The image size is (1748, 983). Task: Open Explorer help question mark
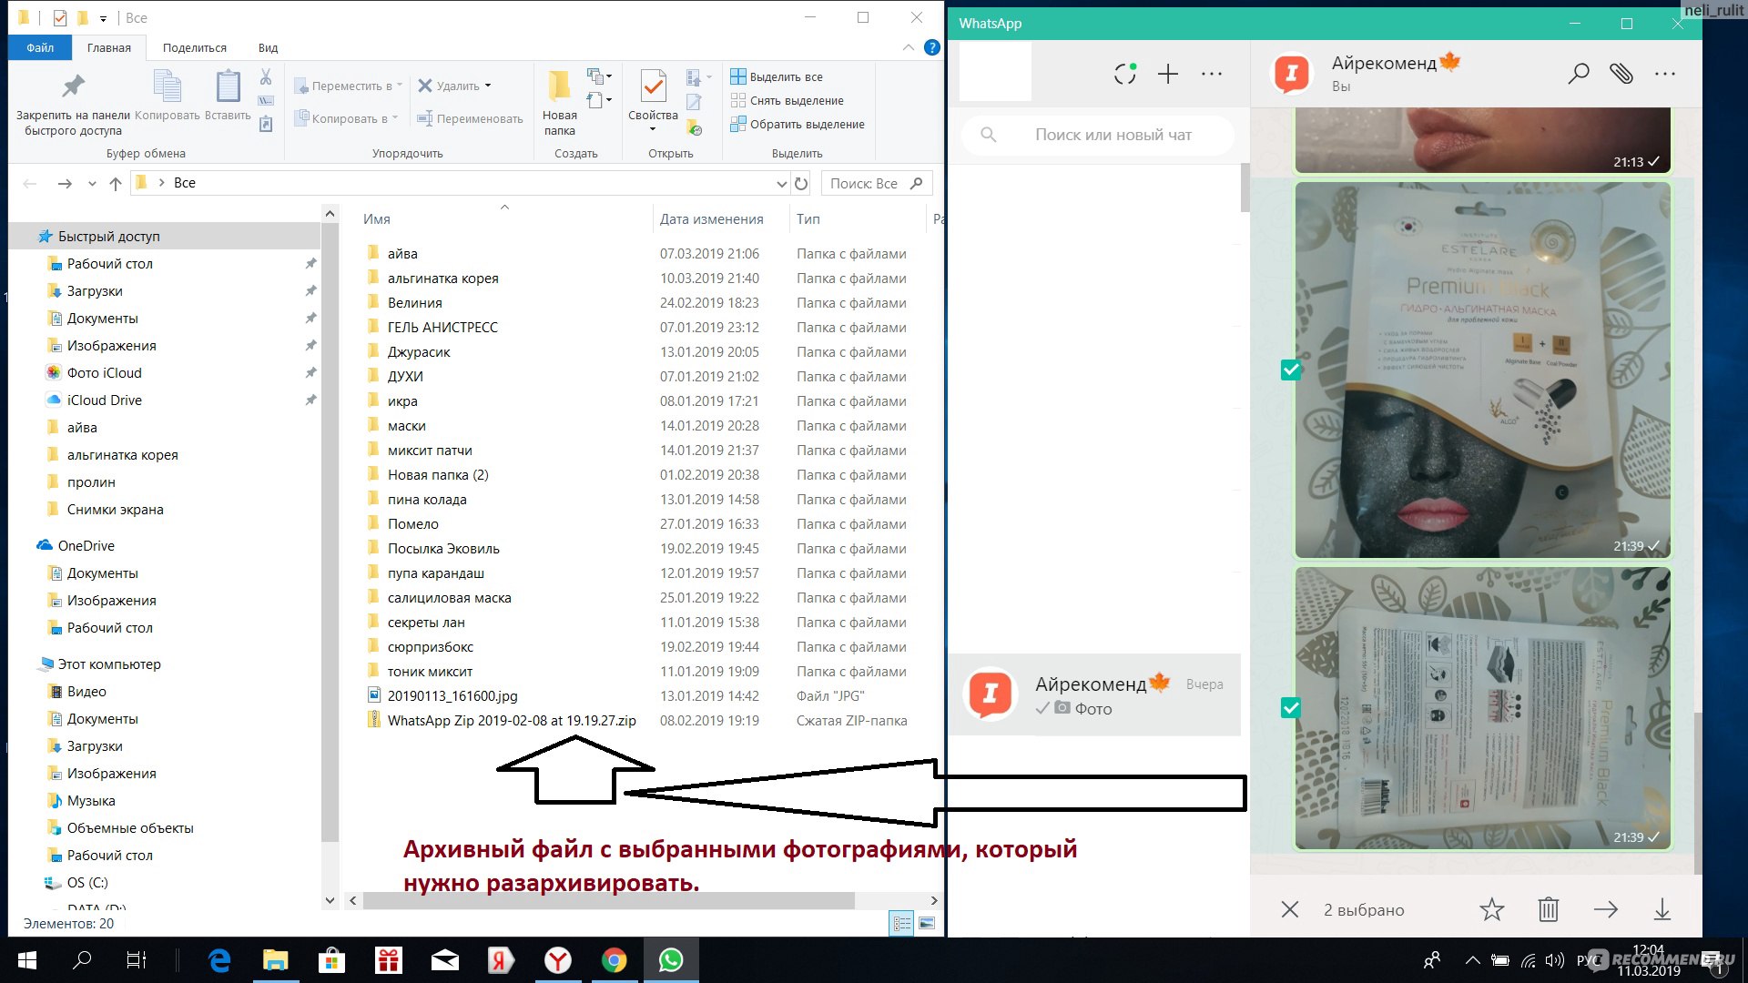point(932,47)
